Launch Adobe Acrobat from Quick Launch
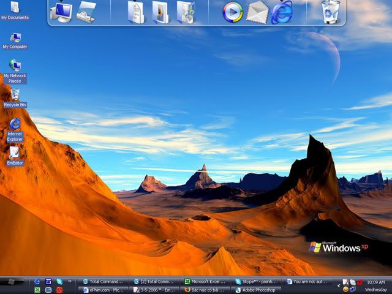This screenshot has height=294, width=392. (x=59, y=290)
